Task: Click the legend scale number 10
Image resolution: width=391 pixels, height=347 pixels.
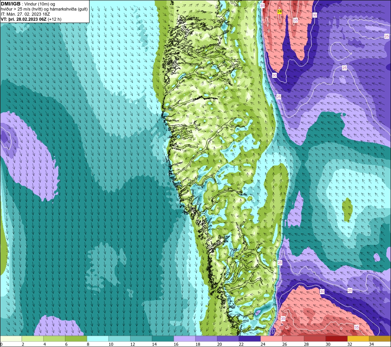Action: click(111, 344)
